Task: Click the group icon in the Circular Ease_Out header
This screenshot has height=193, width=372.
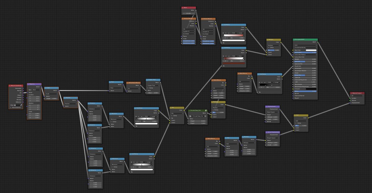Action: point(206,110)
